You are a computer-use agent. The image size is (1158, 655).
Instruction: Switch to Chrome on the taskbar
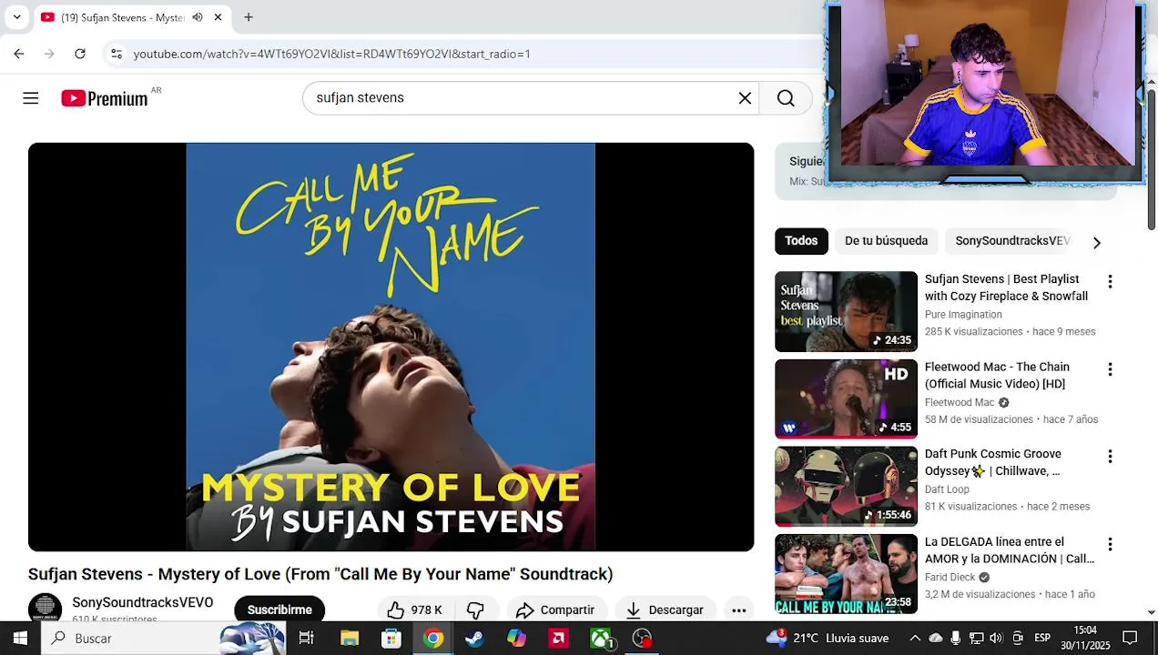coord(433,639)
